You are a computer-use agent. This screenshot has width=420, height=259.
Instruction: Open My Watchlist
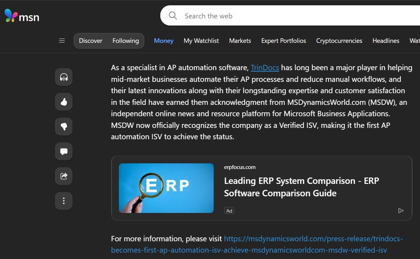[x=201, y=41]
